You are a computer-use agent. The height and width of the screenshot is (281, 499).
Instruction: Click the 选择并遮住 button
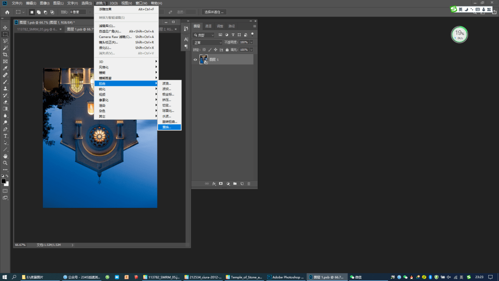214,12
